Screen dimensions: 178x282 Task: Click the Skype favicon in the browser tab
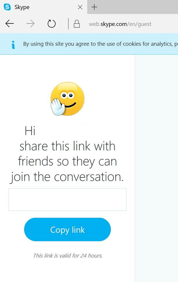(7, 7)
